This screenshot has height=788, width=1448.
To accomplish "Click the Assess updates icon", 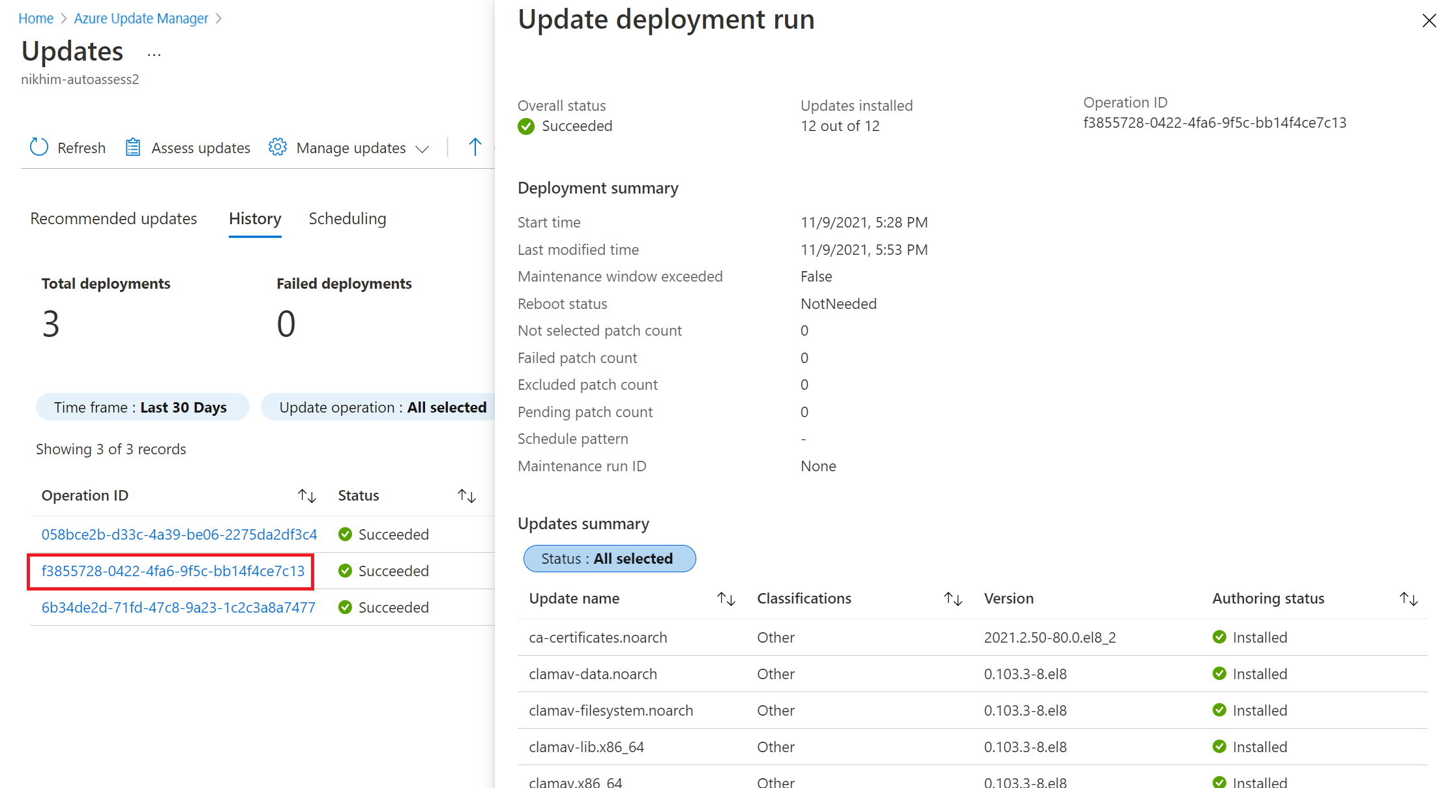I will pos(133,147).
